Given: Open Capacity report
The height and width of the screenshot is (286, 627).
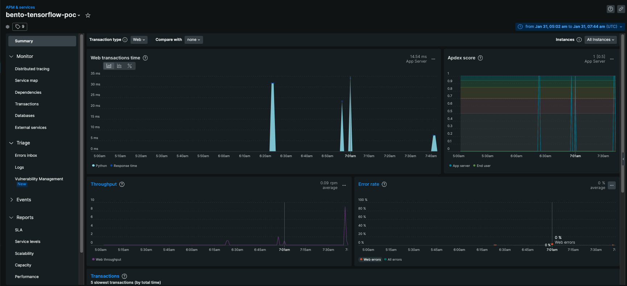Looking at the screenshot, I should (23, 265).
